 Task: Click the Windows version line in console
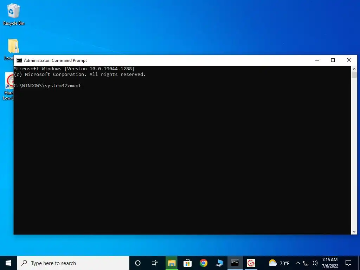[x=74, y=69]
